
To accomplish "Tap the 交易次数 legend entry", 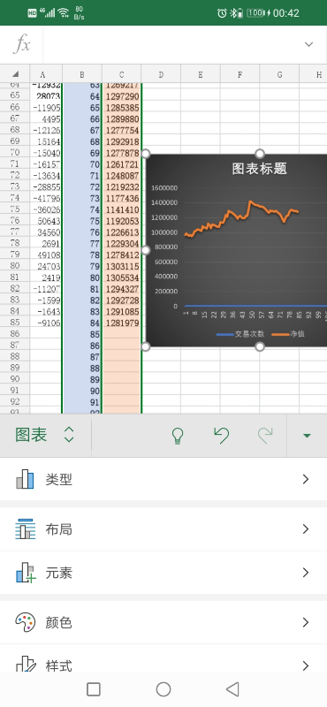I will (x=240, y=334).
